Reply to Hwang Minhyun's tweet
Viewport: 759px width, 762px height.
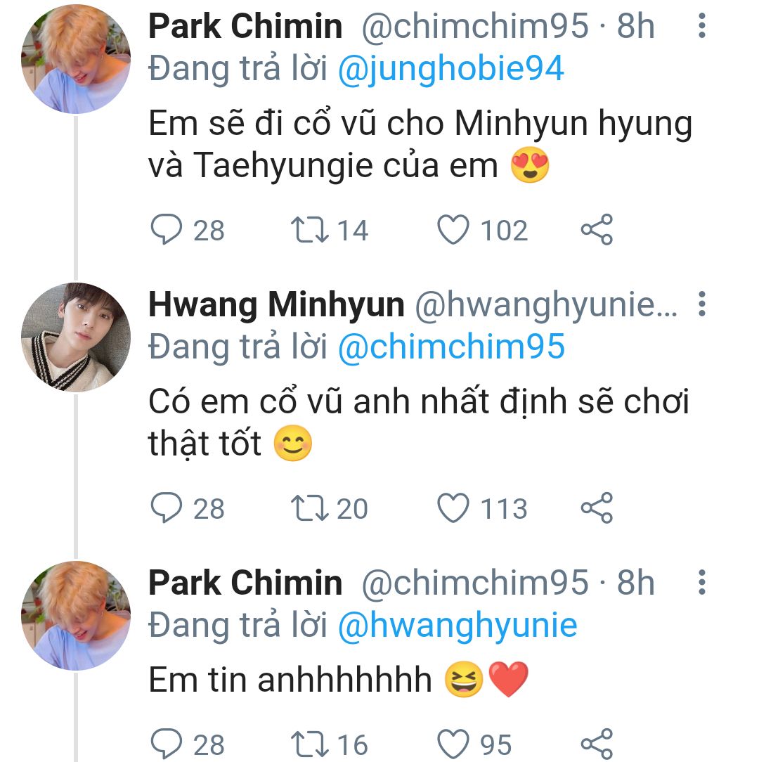tap(167, 509)
